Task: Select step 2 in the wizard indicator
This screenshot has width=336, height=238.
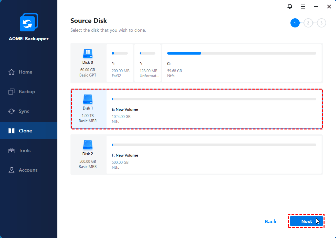Action: click(x=308, y=23)
